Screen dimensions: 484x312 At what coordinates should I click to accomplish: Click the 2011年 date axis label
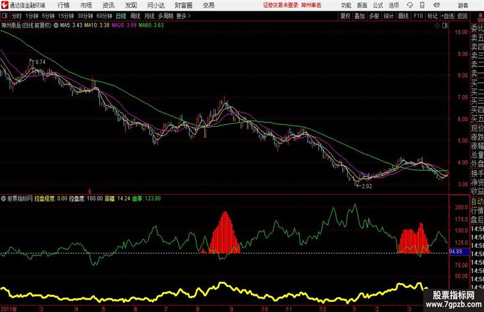[x=8, y=309]
